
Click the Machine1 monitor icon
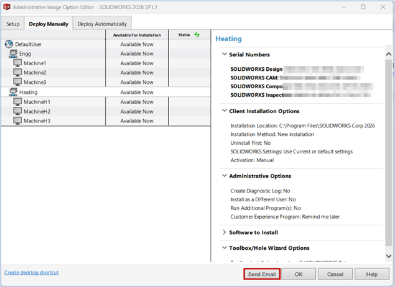(17, 63)
